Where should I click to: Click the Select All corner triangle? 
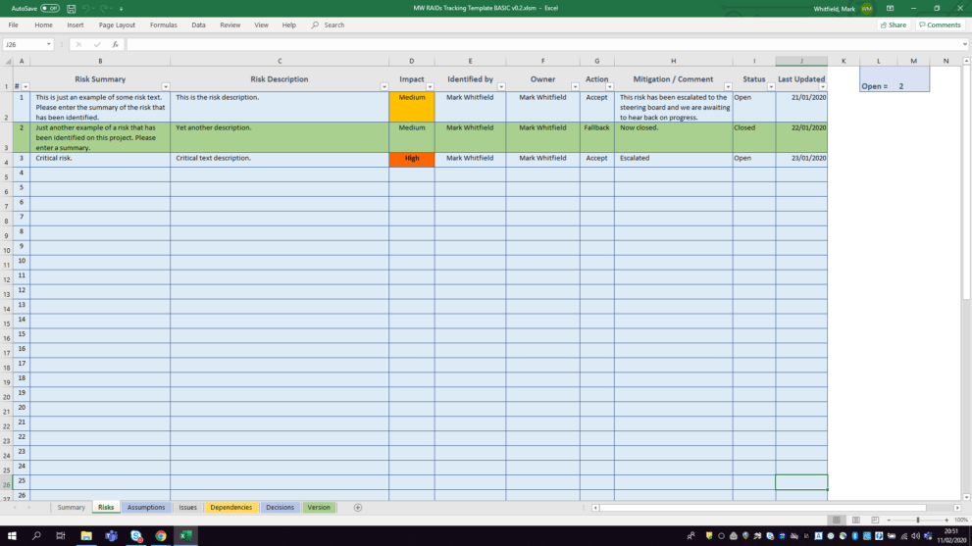click(8, 61)
